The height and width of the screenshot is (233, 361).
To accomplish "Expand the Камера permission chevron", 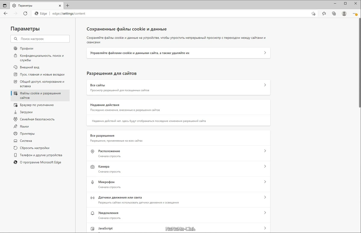I will coord(265,166).
